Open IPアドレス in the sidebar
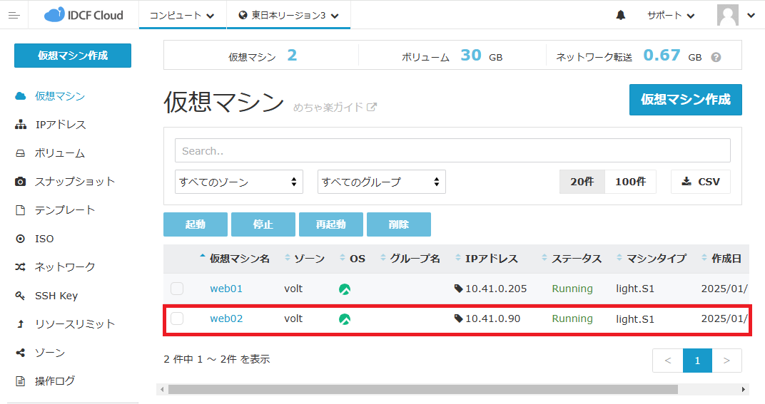This screenshot has height=404, width=765. click(60, 125)
